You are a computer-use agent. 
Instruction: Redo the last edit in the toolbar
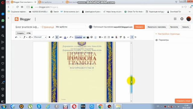20,37
